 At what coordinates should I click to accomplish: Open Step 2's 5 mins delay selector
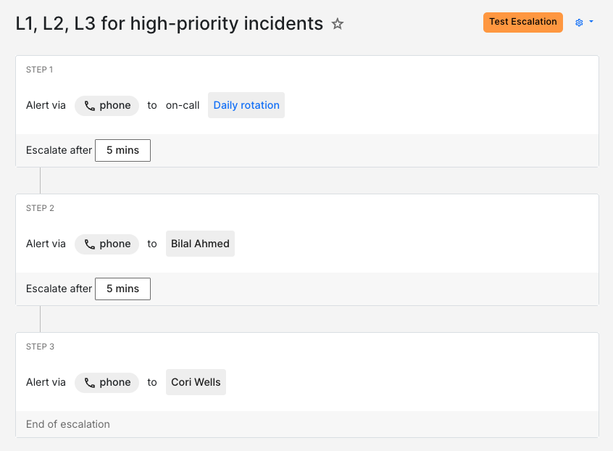[x=122, y=289]
